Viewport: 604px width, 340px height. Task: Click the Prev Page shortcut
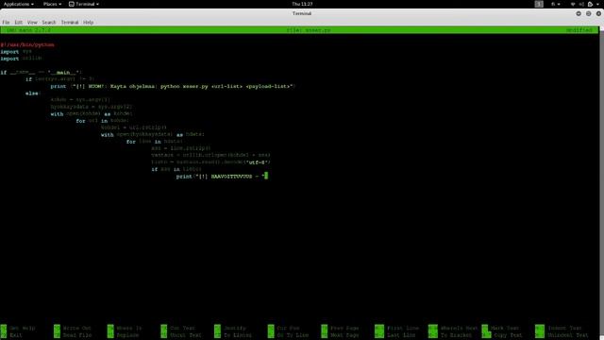pyautogui.click(x=340, y=328)
